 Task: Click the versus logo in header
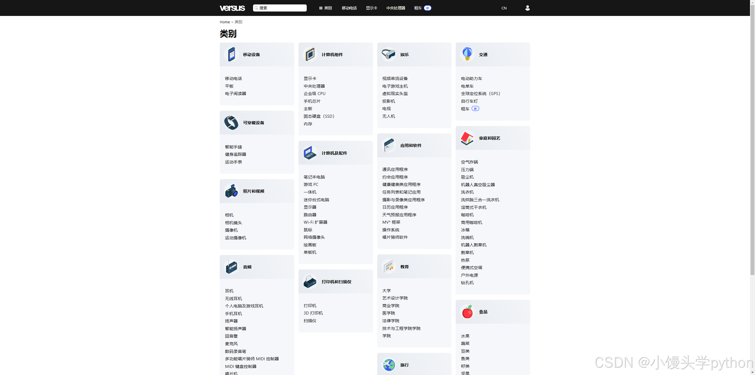232,8
